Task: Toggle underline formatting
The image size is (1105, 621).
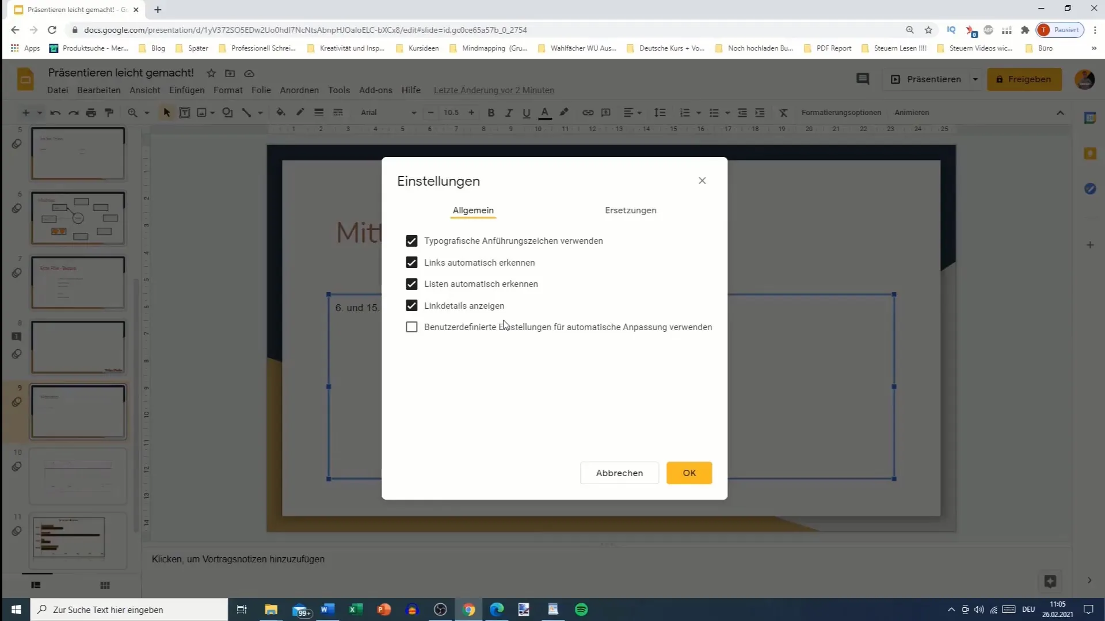Action: point(526,113)
